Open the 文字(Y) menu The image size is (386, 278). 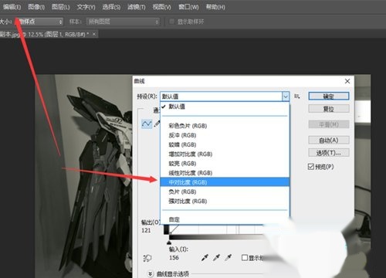(x=86, y=7)
